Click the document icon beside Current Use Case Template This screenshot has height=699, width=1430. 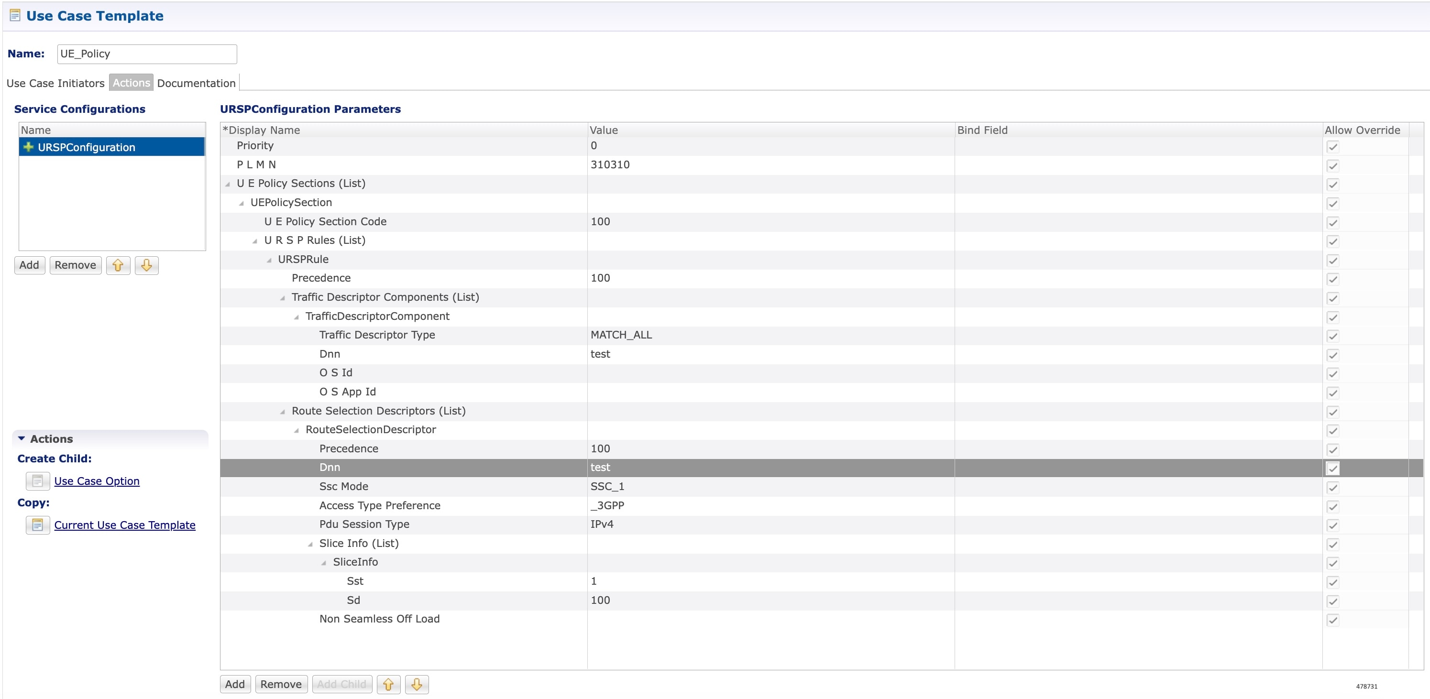pos(37,525)
